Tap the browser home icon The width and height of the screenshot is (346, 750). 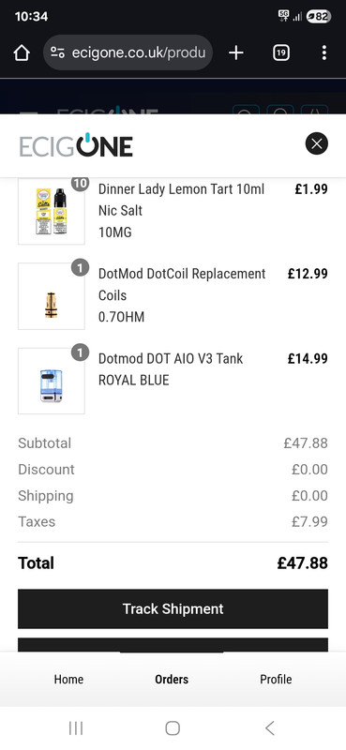point(22,52)
